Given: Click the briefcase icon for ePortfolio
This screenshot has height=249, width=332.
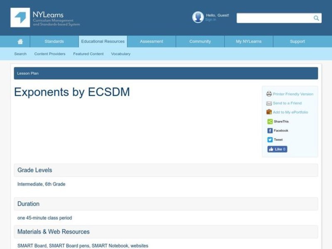Looking at the screenshot, I should pos(269,112).
